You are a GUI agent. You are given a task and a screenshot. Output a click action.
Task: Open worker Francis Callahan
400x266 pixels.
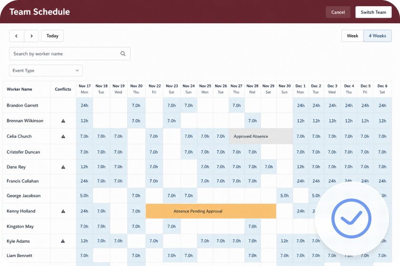[x=23, y=181]
